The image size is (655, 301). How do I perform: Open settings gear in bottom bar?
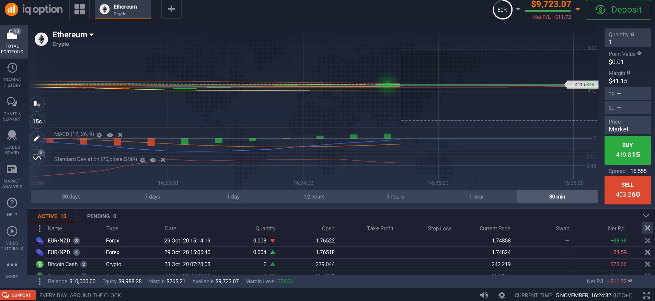(x=502, y=295)
